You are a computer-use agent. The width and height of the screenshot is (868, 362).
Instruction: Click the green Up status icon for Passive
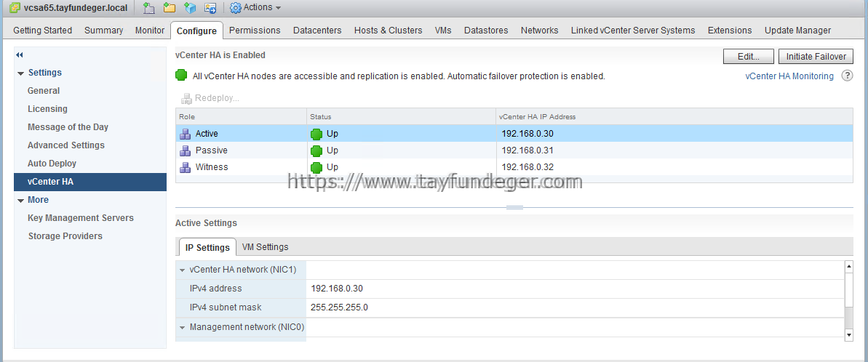[316, 150]
